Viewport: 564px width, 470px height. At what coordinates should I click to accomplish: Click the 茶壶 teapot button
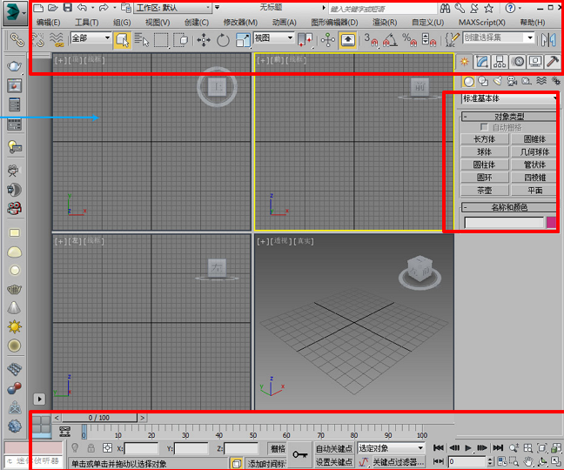484,190
